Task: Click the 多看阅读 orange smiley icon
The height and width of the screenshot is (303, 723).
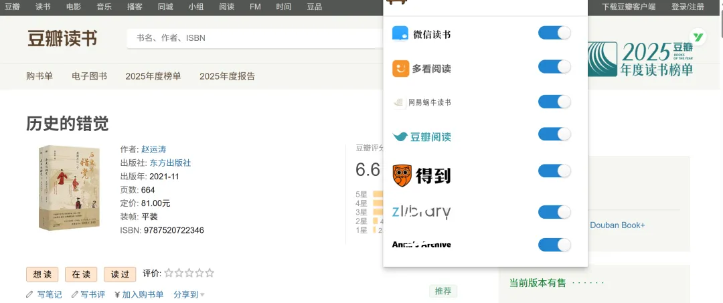Action: [401, 69]
